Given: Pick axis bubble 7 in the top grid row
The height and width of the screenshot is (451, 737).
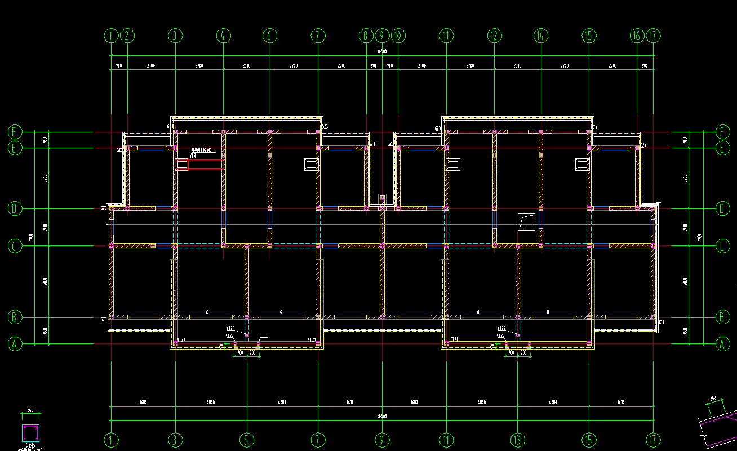Looking at the screenshot, I should tap(318, 36).
